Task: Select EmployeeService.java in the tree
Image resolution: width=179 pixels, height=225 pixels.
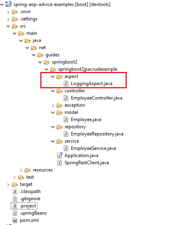Action: point(93,148)
